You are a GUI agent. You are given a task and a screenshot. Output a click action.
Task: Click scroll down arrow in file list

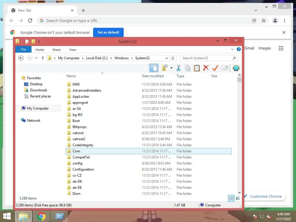pyautogui.click(x=239, y=192)
